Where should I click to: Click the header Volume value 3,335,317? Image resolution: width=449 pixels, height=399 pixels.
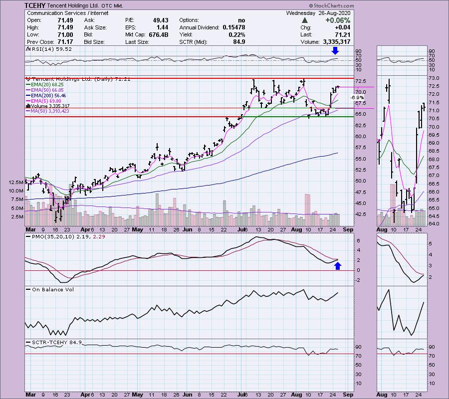[337, 42]
